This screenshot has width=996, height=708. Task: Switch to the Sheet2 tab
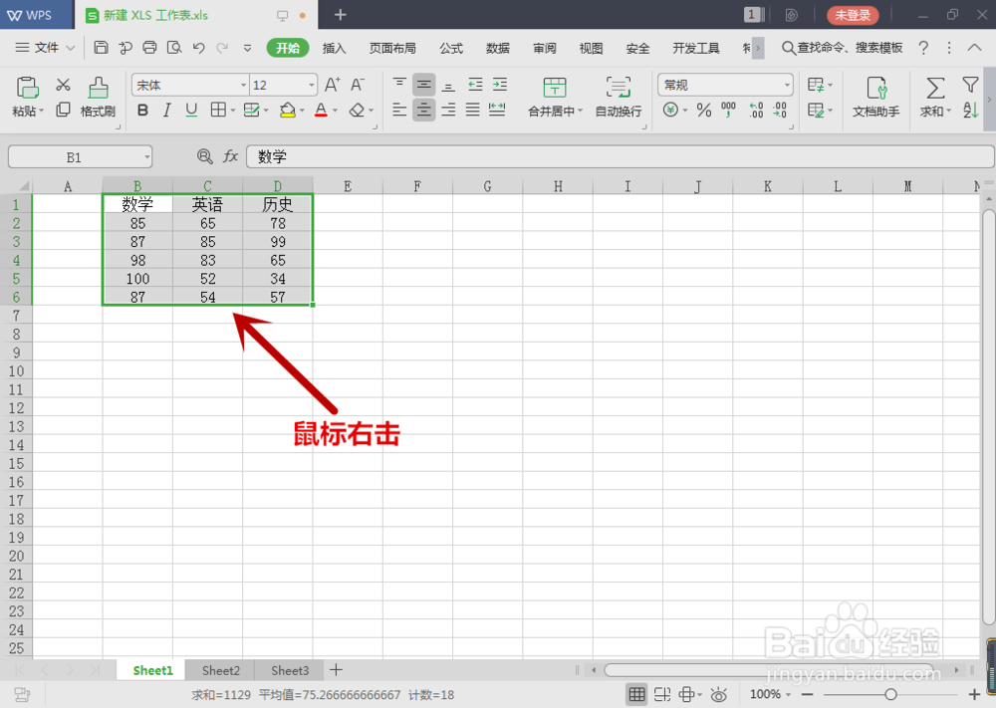coord(220,670)
